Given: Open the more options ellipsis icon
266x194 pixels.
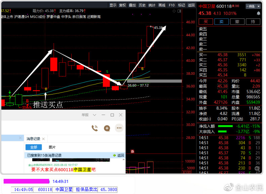Looking at the screenshot, I should click(x=119, y=128).
